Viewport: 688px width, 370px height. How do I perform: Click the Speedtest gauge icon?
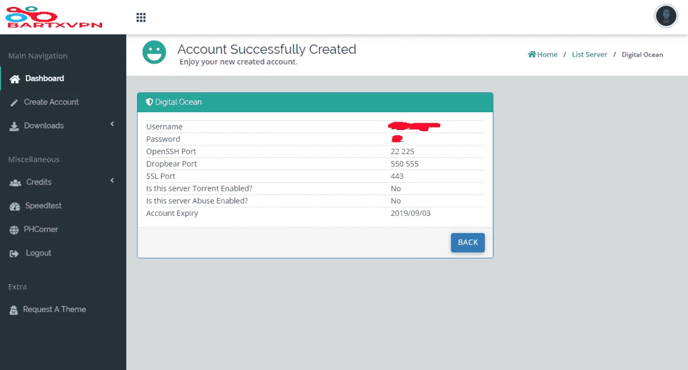pyautogui.click(x=15, y=206)
